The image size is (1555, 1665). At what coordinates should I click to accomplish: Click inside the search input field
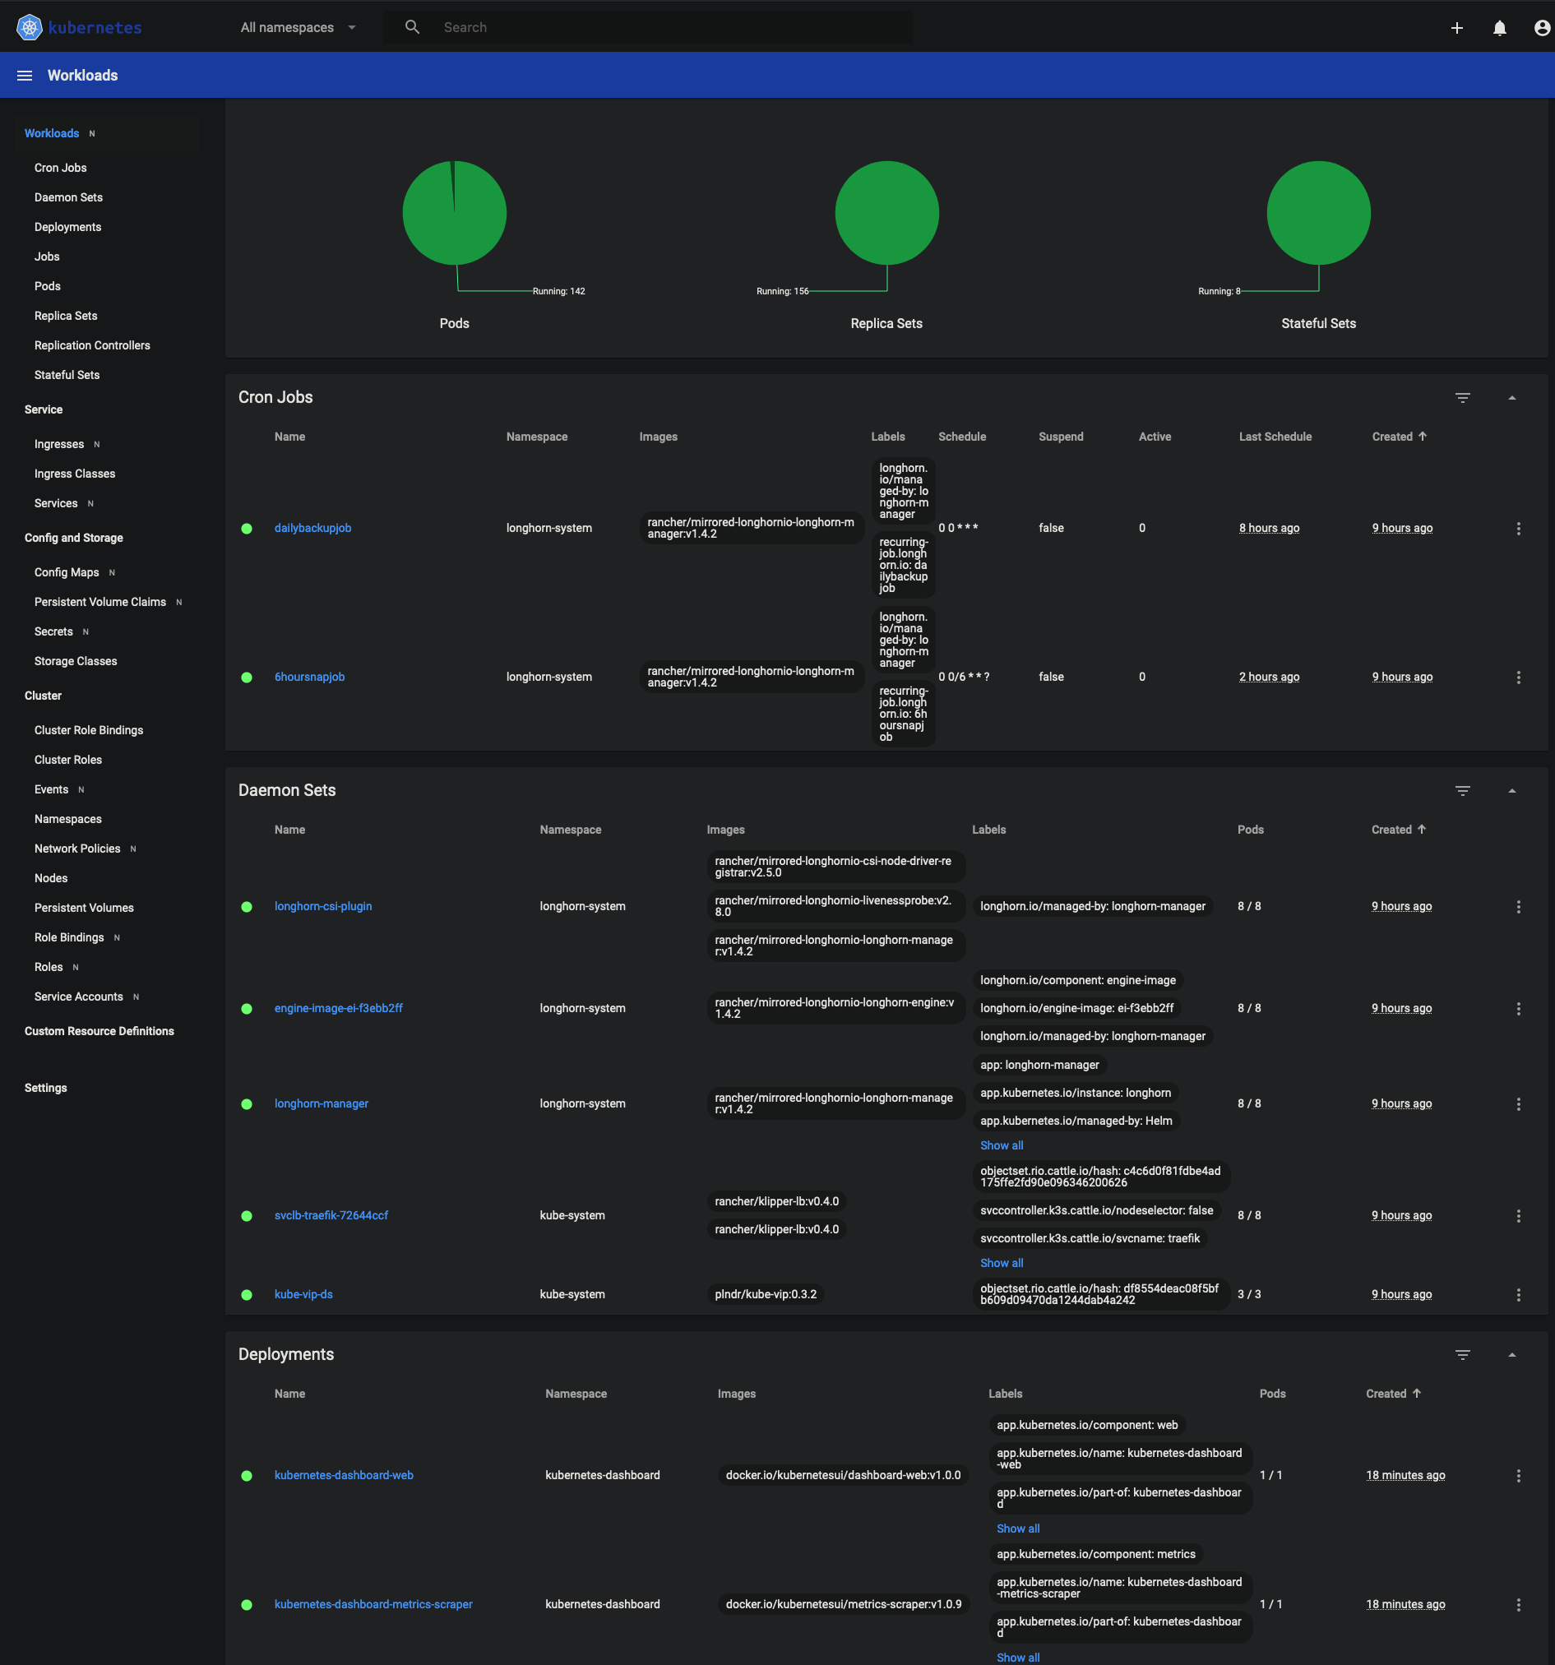(x=586, y=27)
